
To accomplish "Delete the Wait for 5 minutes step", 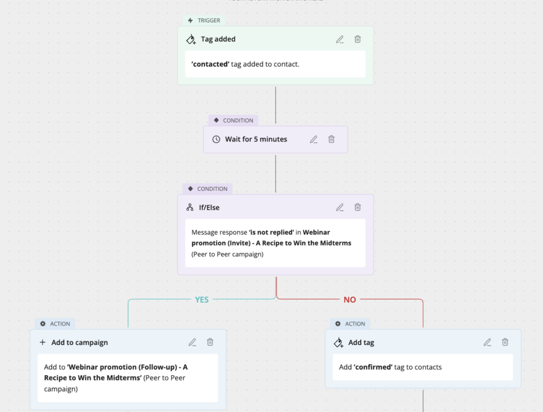I will pos(331,139).
